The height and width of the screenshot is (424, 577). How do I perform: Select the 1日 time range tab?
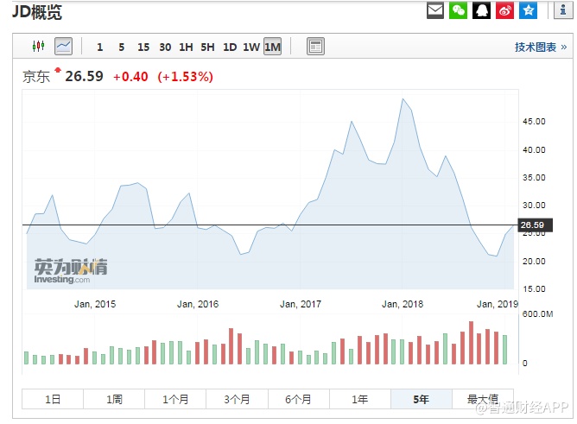53,399
